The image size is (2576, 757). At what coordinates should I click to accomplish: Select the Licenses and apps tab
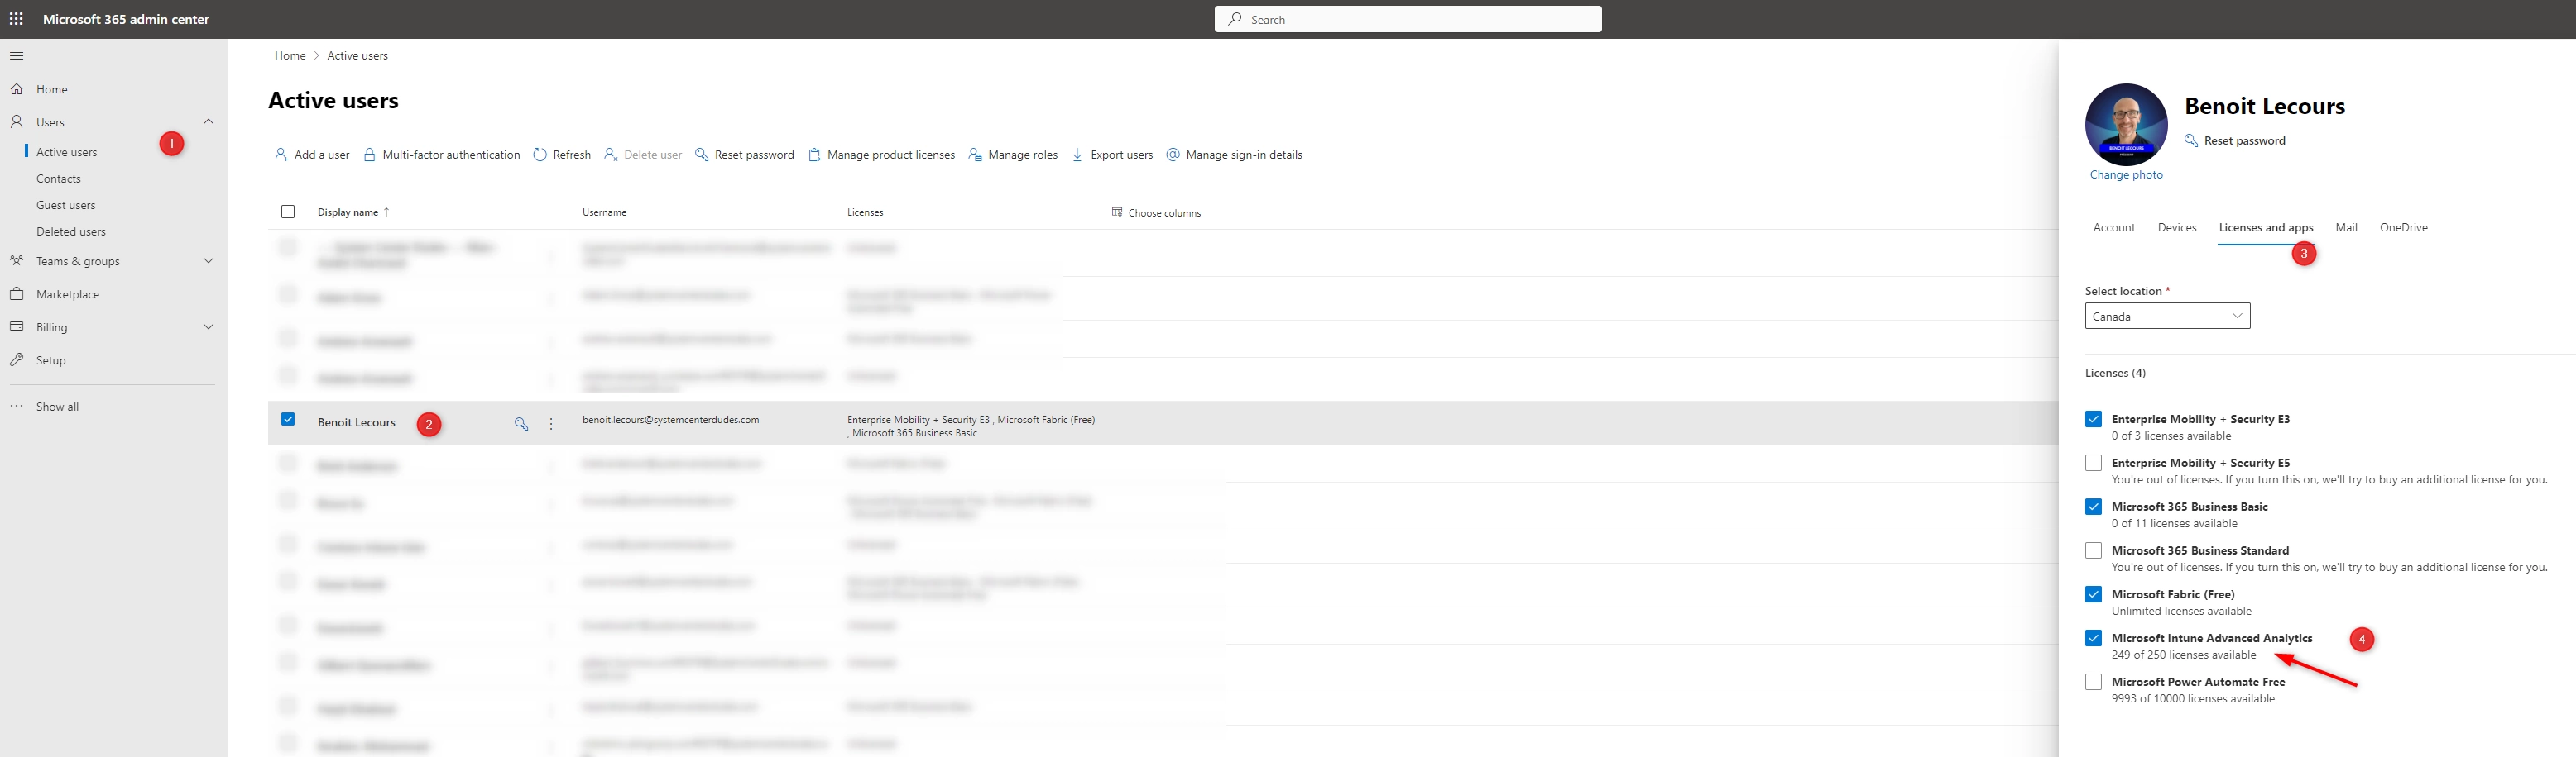pyautogui.click(x=2266, y=228)
